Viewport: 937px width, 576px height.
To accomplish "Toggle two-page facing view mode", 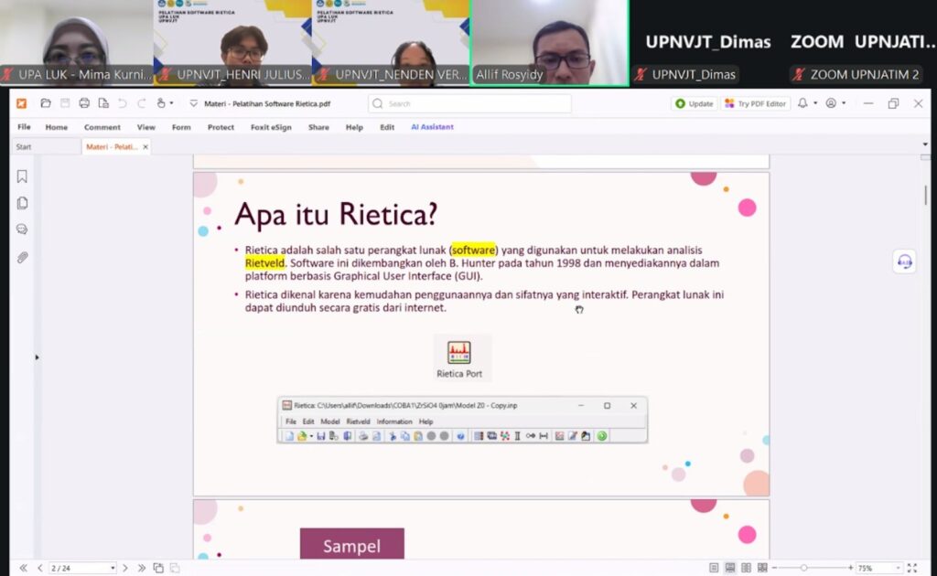I will click(x=746, y=568).
